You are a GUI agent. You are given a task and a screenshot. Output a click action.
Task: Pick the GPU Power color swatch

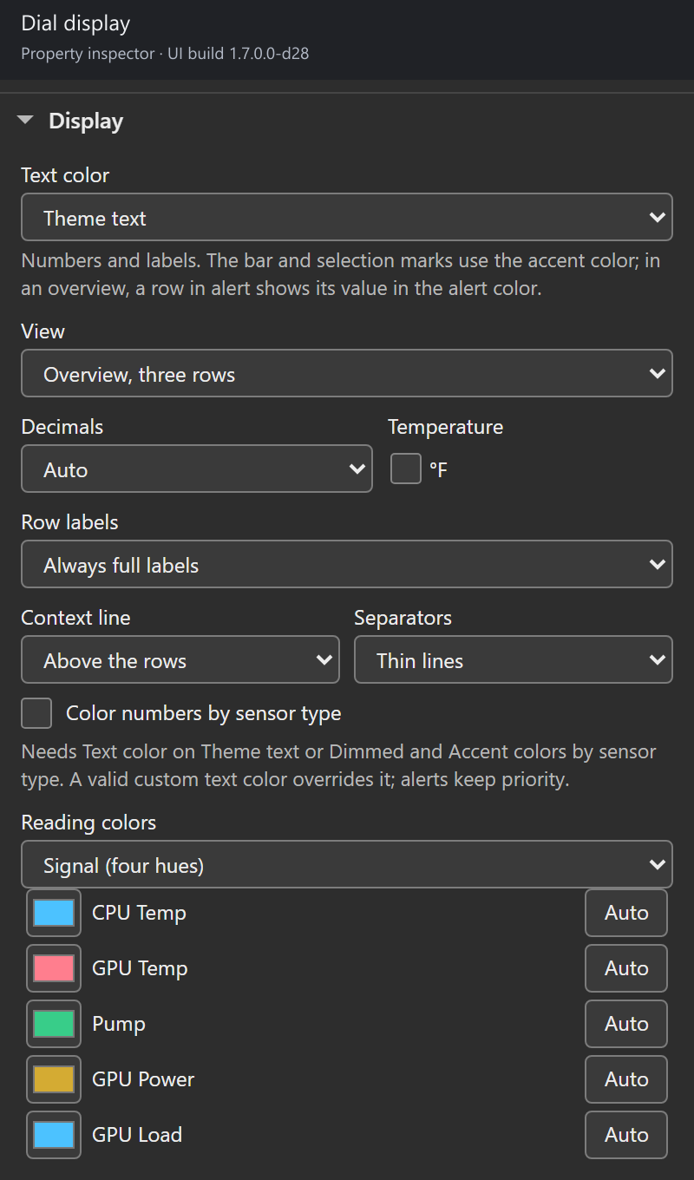pos(54,1079)
